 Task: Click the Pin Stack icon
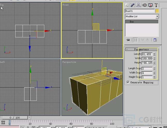coord(128,40)
